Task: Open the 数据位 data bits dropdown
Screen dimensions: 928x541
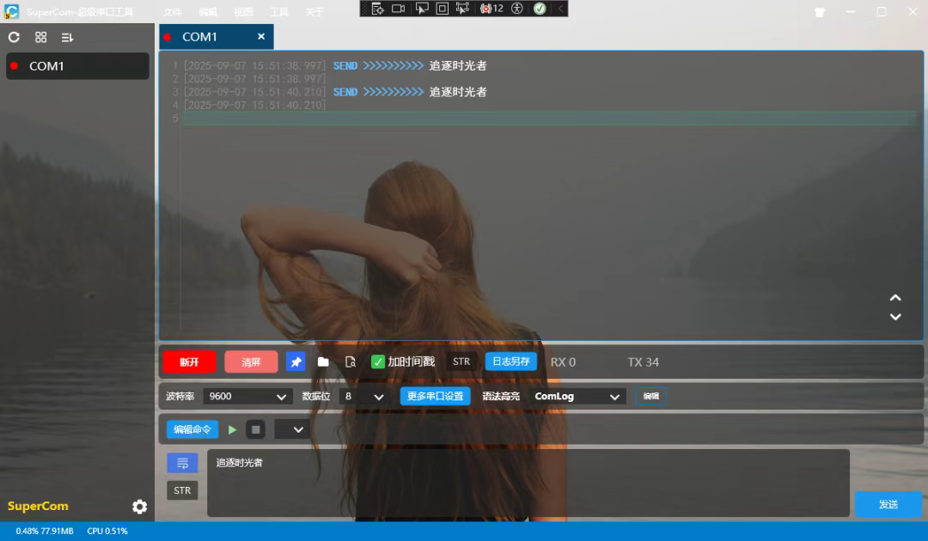Action: click(x=363, y=397)
